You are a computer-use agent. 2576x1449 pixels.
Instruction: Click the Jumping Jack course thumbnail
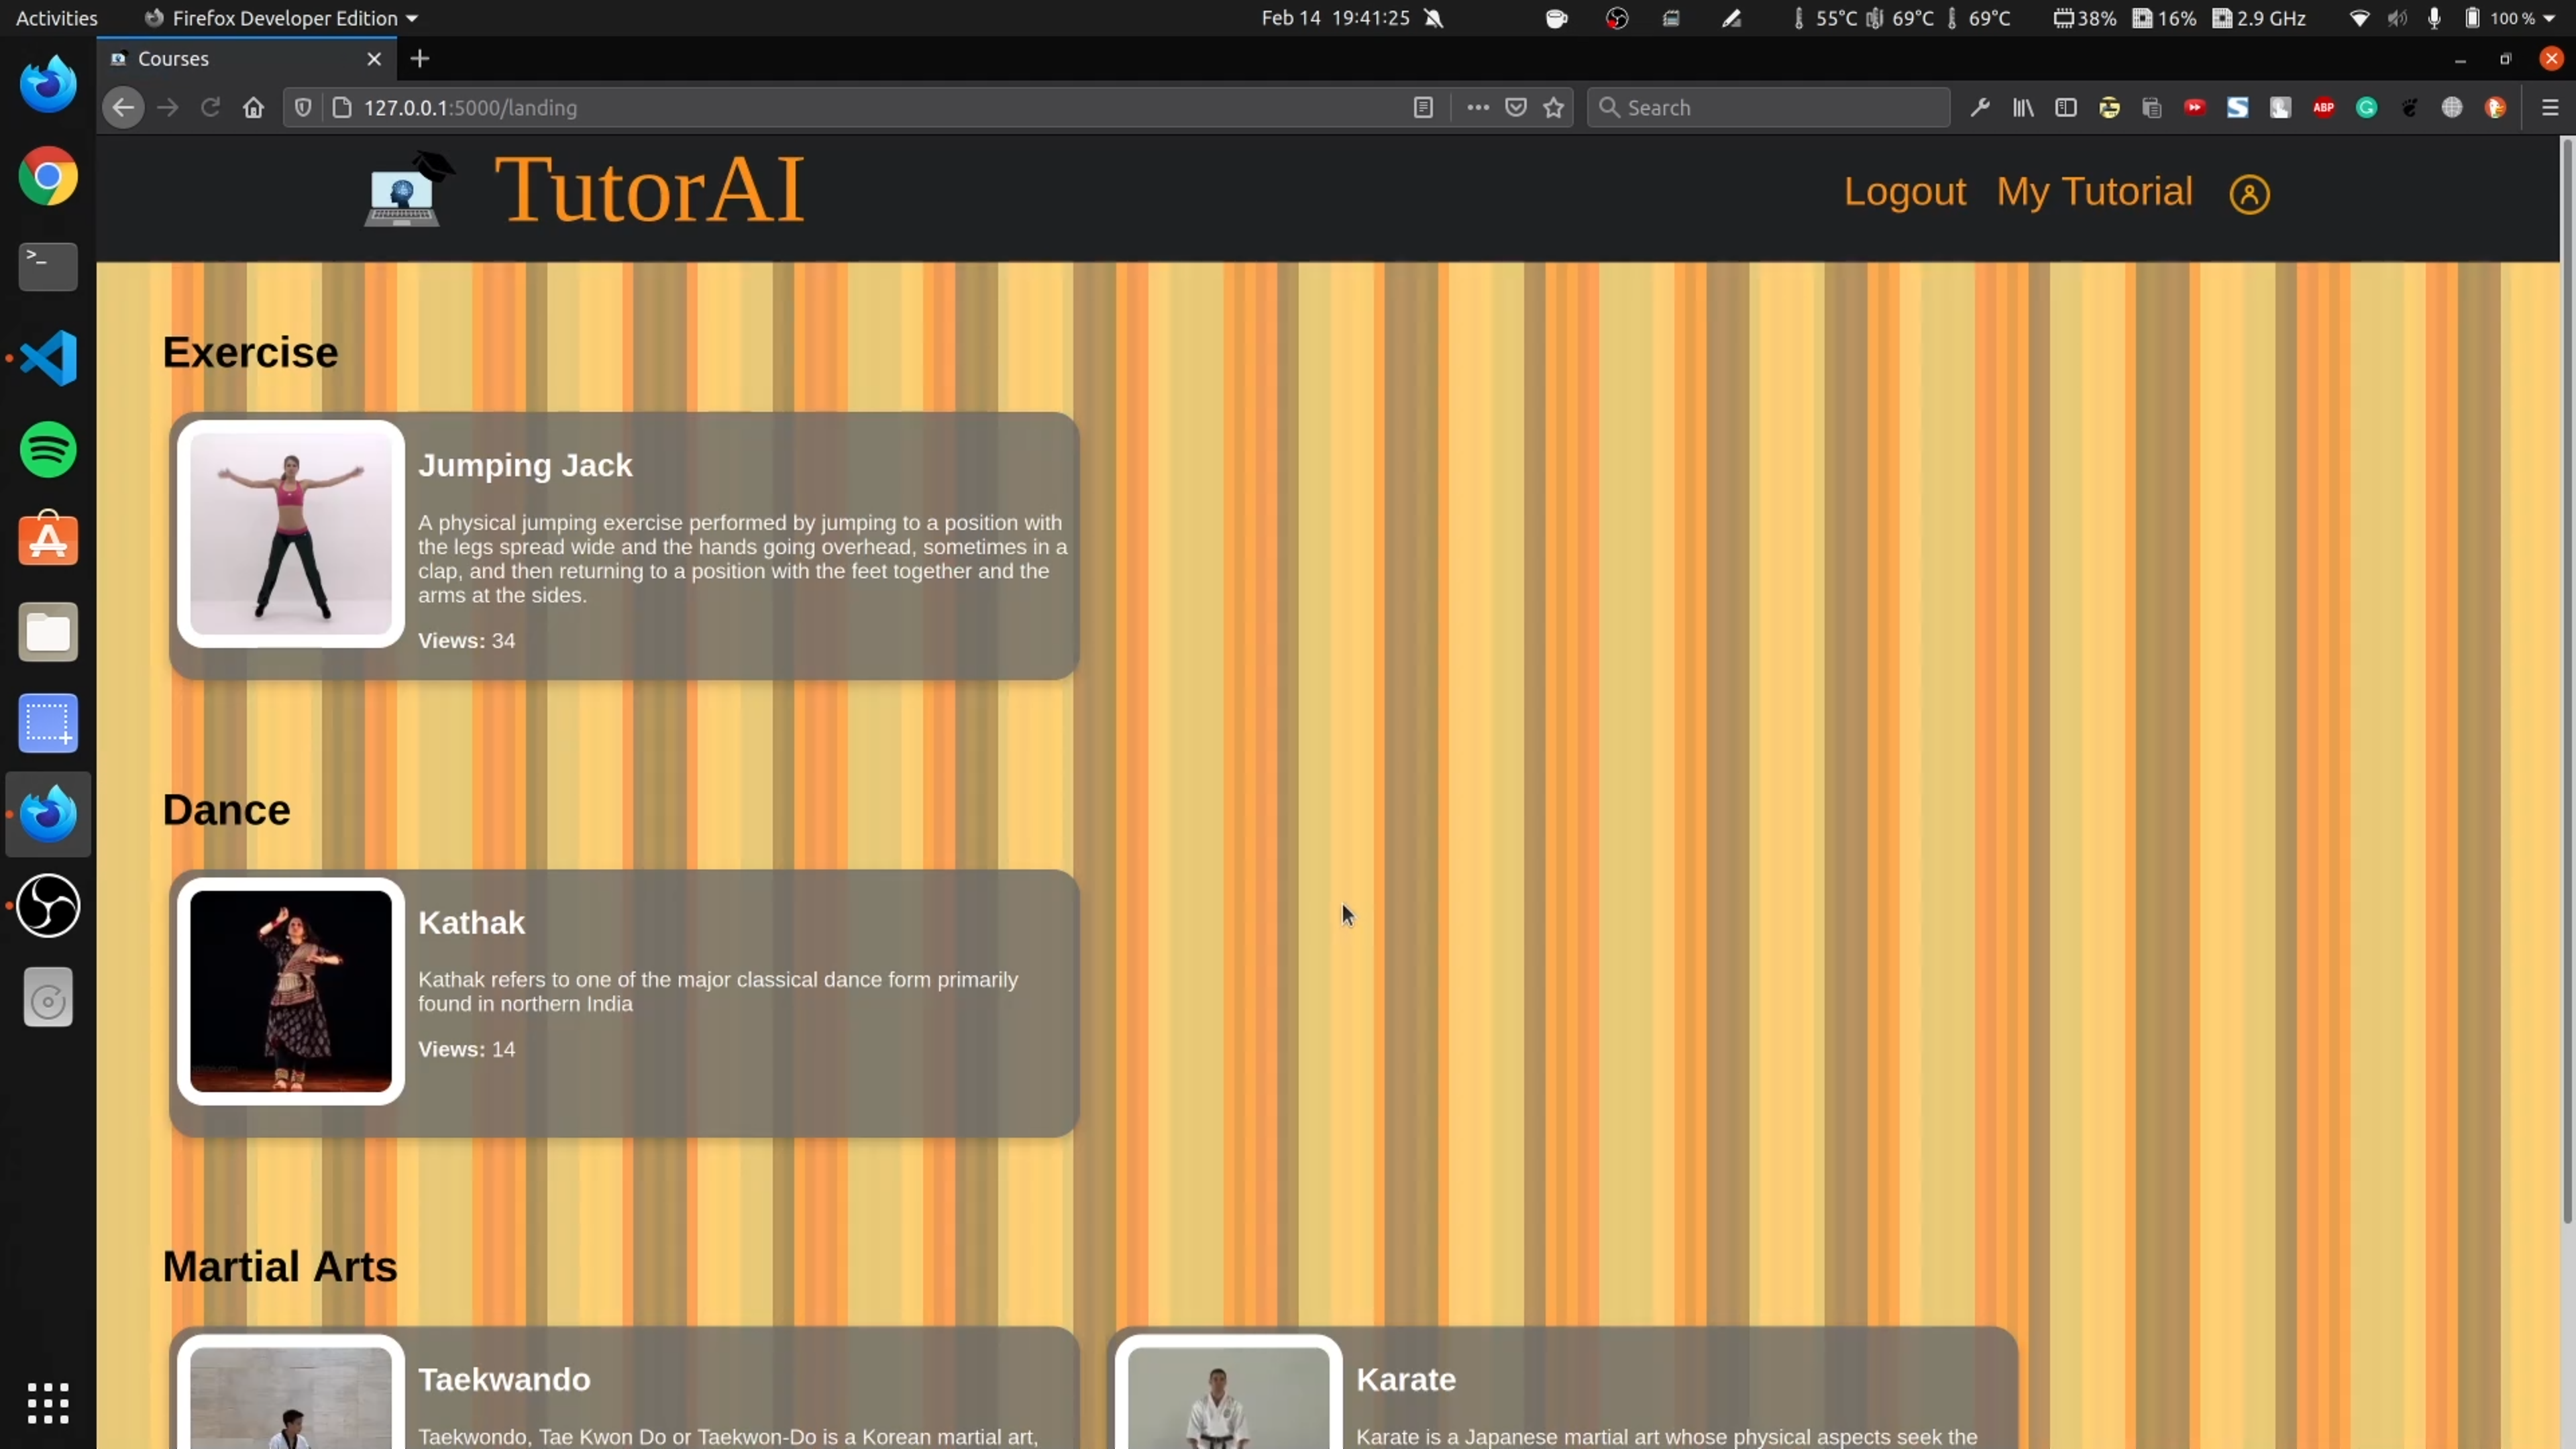point(291,534)
